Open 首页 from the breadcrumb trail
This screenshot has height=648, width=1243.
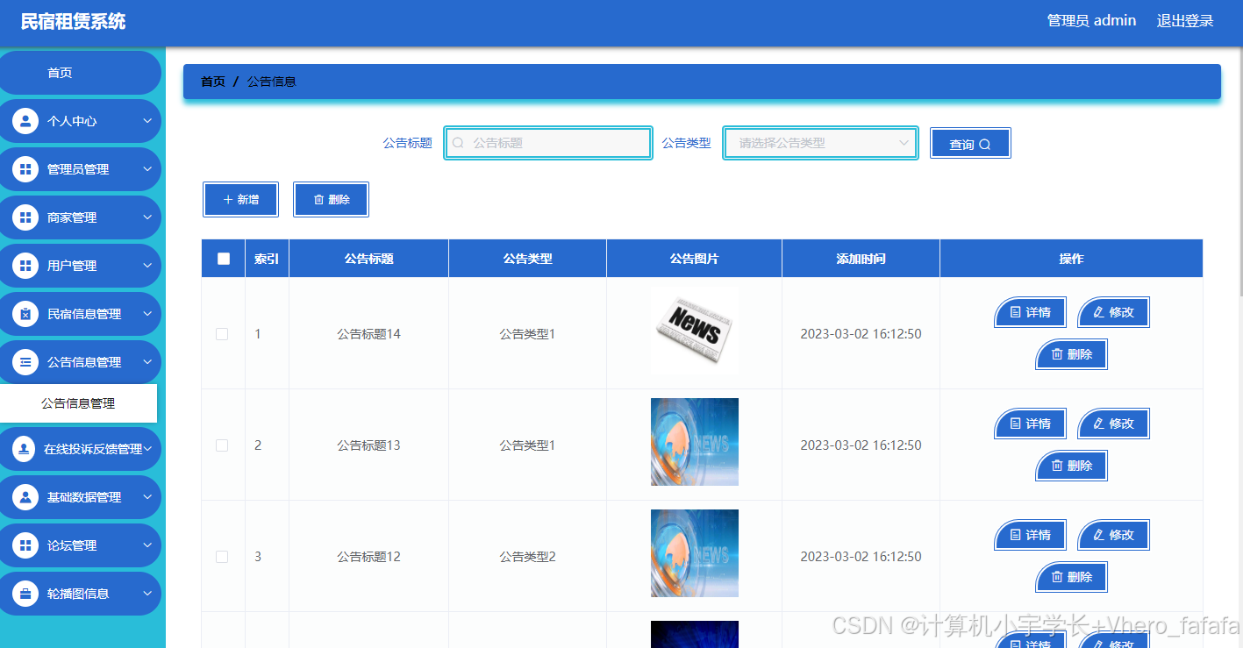[x=212, y=82]
